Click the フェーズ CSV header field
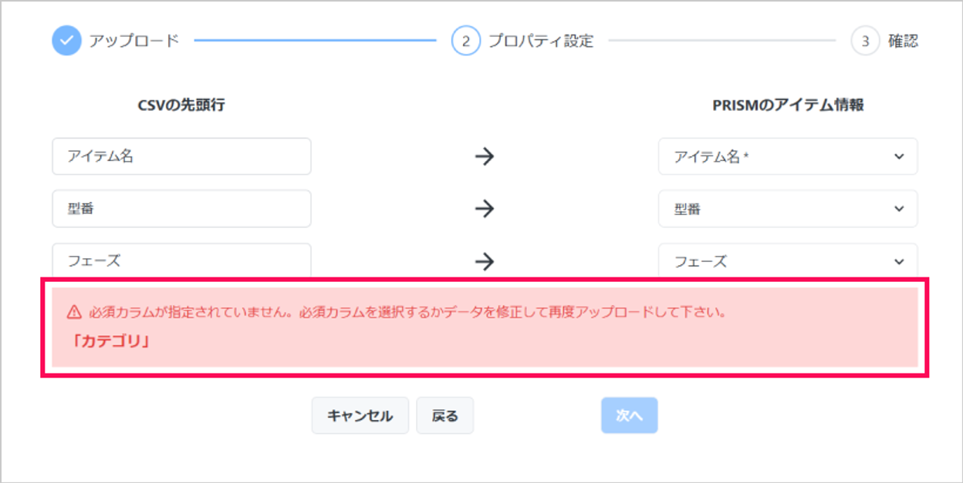Viewport: 963px width, 483px height. (x=181, y=260)
